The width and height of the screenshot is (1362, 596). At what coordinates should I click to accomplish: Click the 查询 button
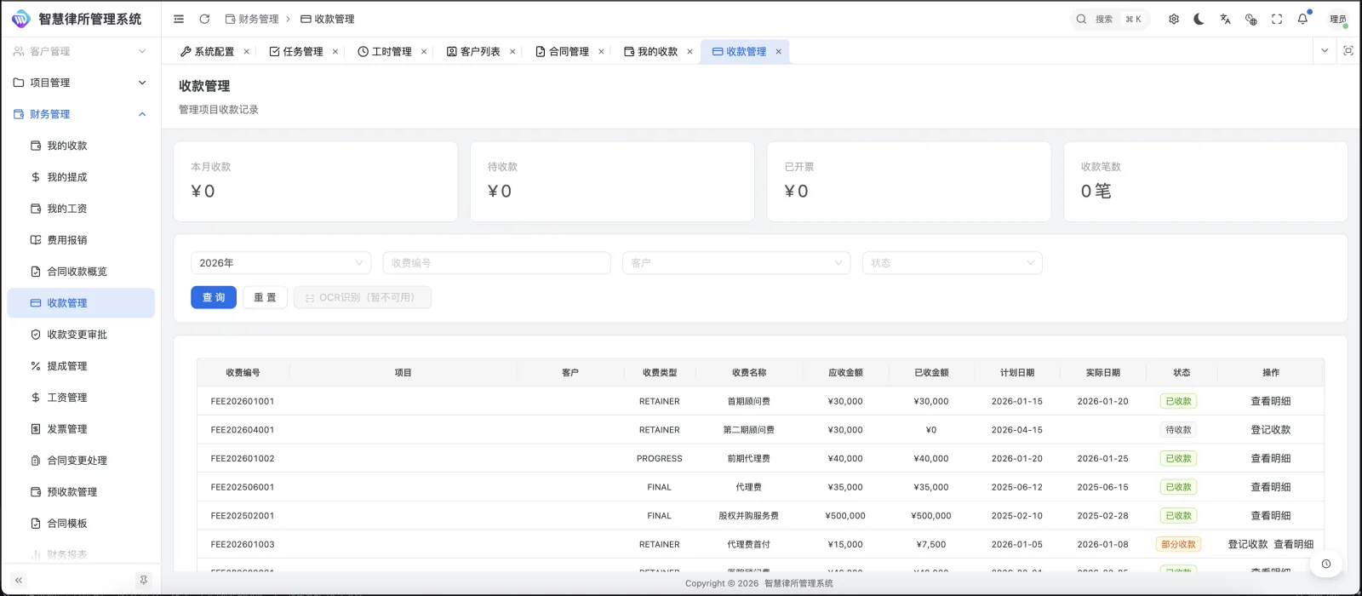(214, 297)
